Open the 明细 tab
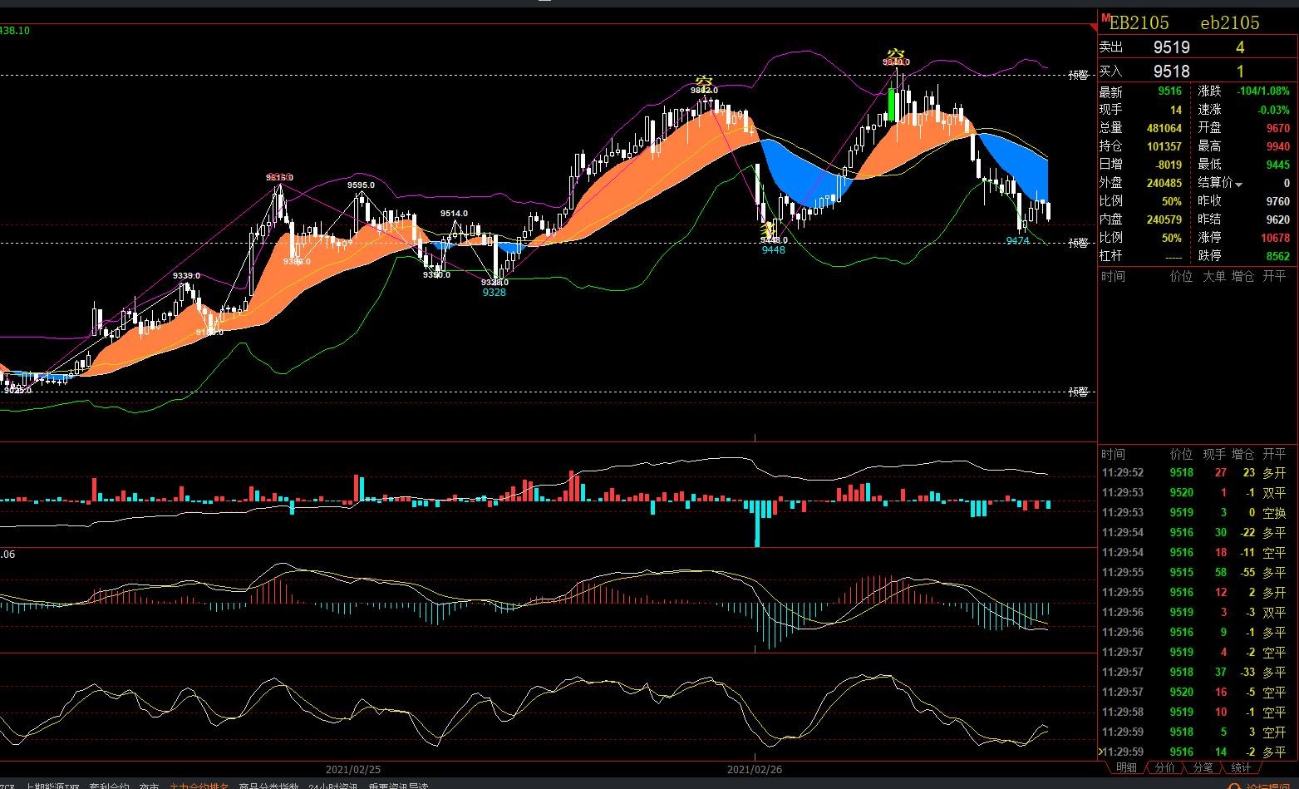1299x789 pixels. (1126, 767)
